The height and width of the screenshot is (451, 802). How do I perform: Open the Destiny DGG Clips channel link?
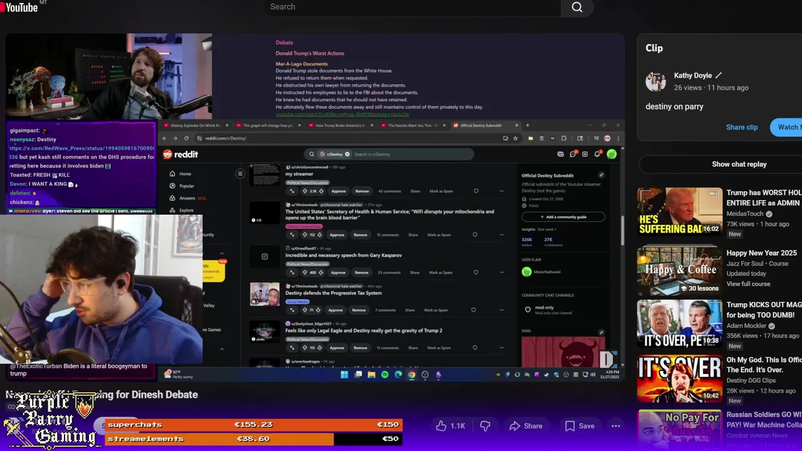pos(751,380)
